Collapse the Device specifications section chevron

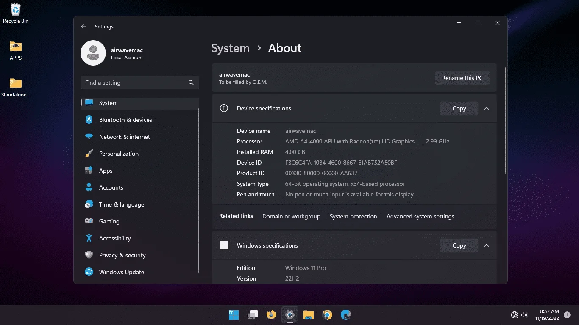point(487,108)
